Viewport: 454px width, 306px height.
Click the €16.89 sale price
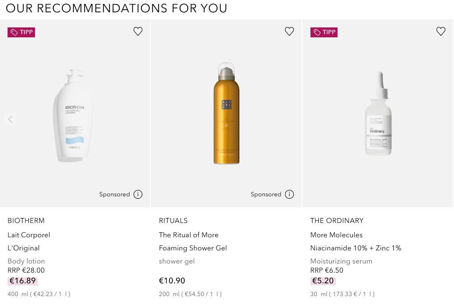23,281
